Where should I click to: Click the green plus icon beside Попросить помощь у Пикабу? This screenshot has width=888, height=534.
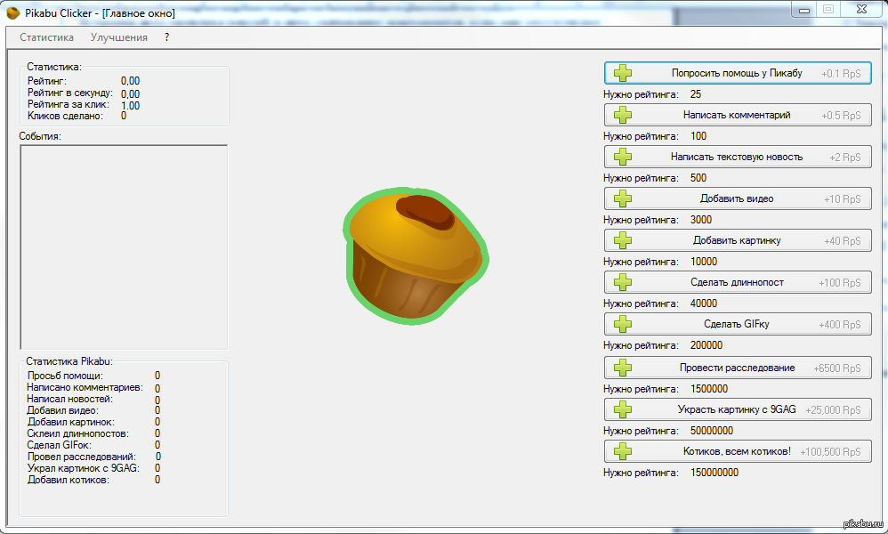(x=623, y=73)
